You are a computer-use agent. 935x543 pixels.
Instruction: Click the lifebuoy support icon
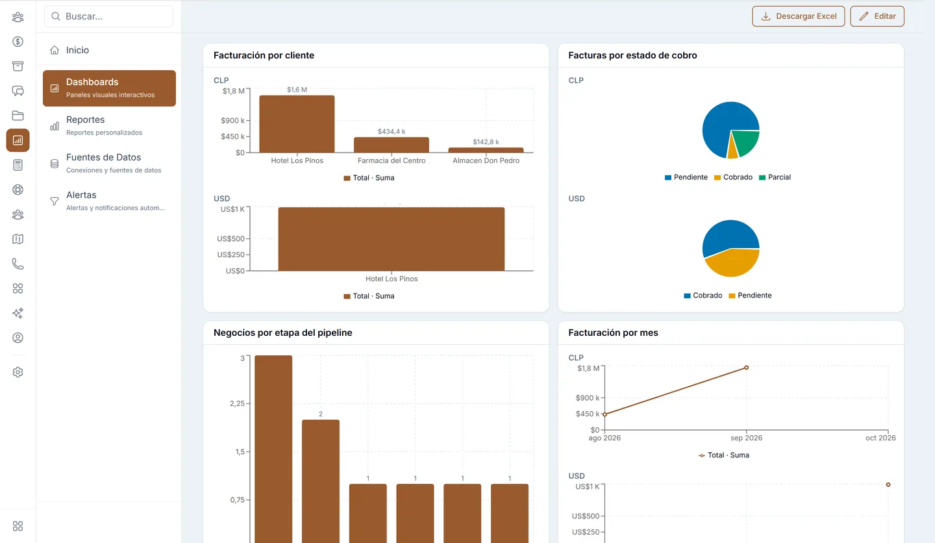18,190
